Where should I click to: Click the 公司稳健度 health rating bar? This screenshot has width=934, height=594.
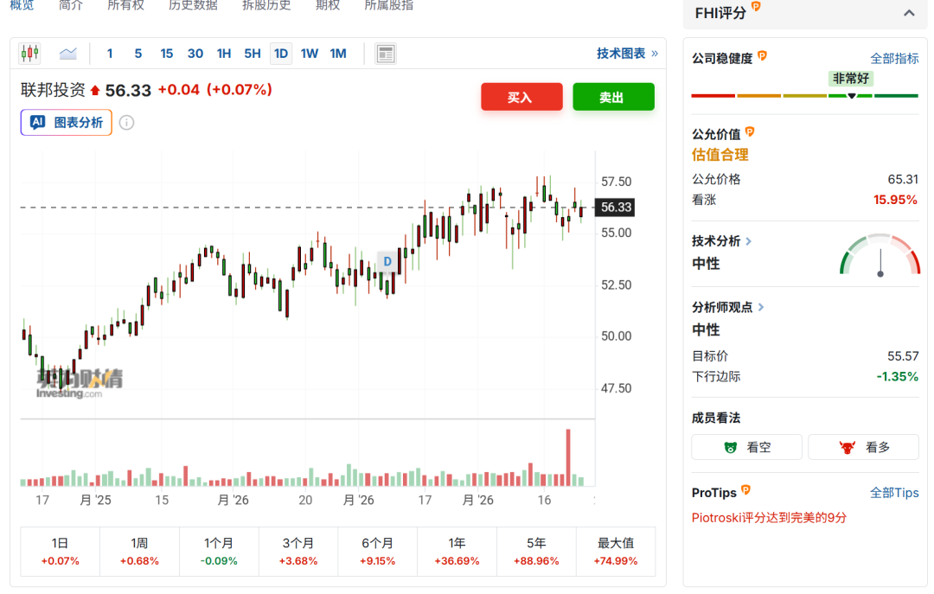pyautogui.click(x=804, y=95)
